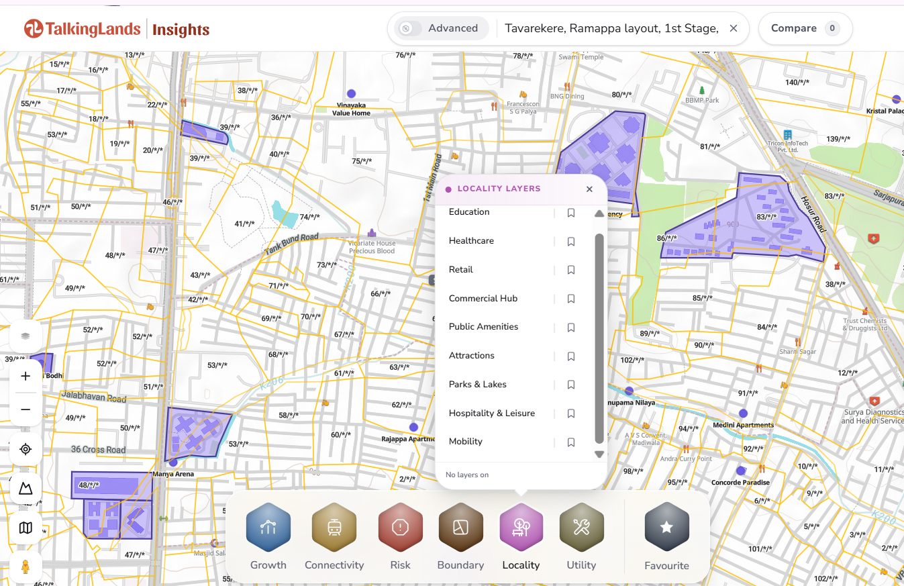Image resolution: width=904 pixels, height=586 pixels.
Task: Locate my current position
Action: (26, 449)
